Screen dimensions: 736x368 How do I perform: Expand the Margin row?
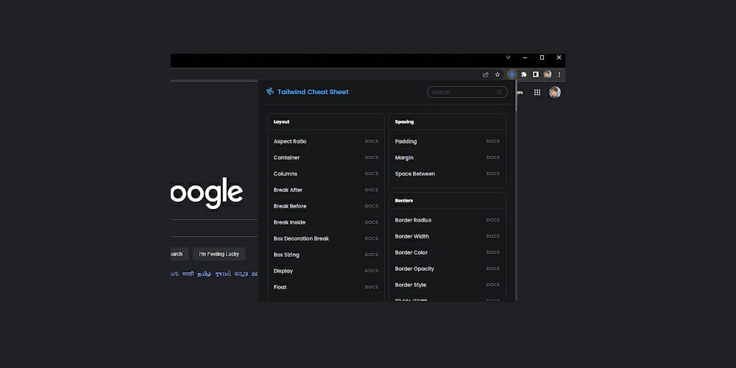[x=447, y=158]
